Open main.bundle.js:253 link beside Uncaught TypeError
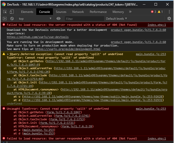 pyautogui.click(x=151, y=109)
